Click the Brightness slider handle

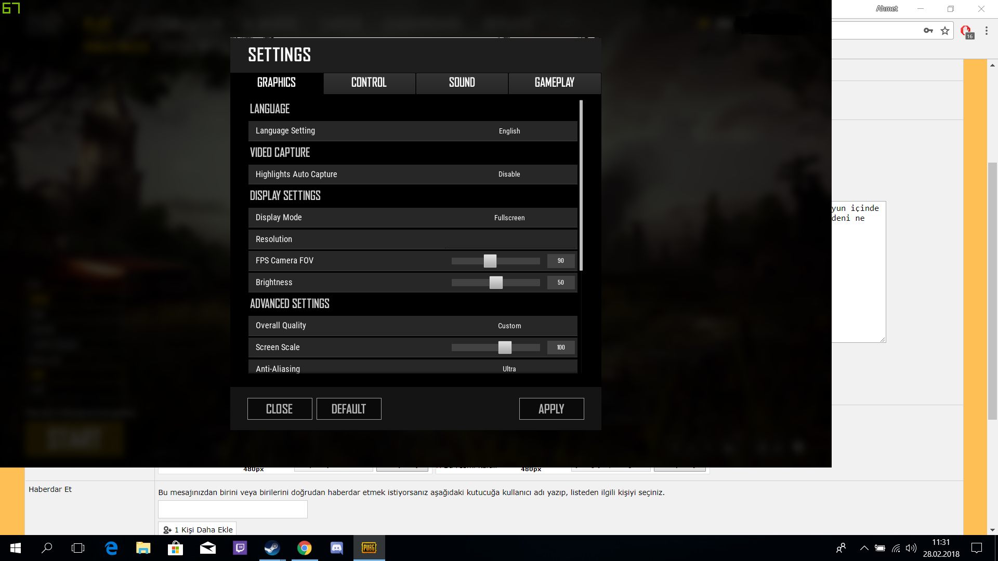496,283
